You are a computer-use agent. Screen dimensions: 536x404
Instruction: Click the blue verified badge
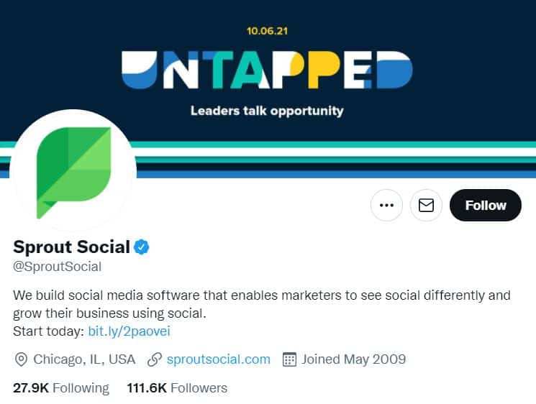(142, 247)
